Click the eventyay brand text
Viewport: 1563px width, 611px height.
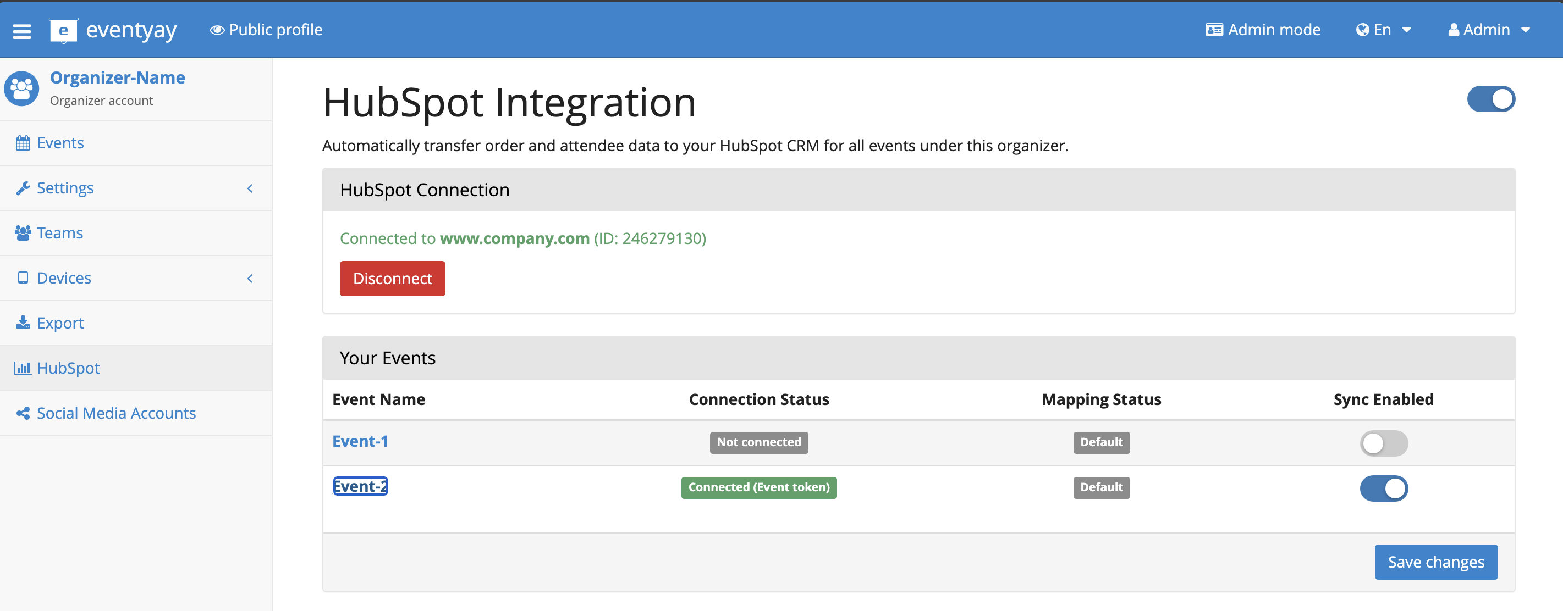(131, 30)
